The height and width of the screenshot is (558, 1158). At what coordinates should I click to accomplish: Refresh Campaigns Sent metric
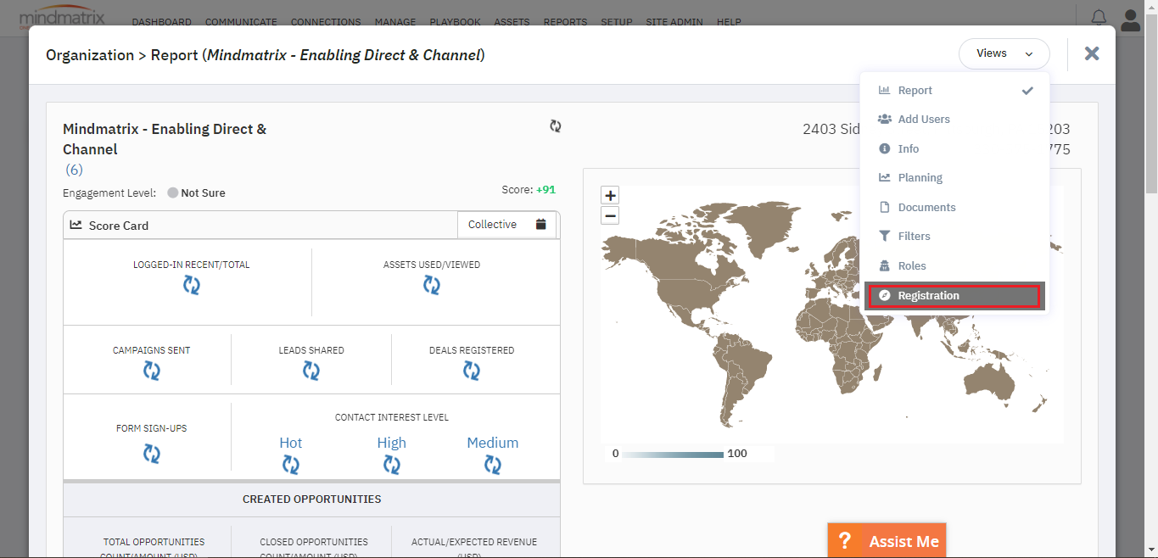click(x=152, y=371)
